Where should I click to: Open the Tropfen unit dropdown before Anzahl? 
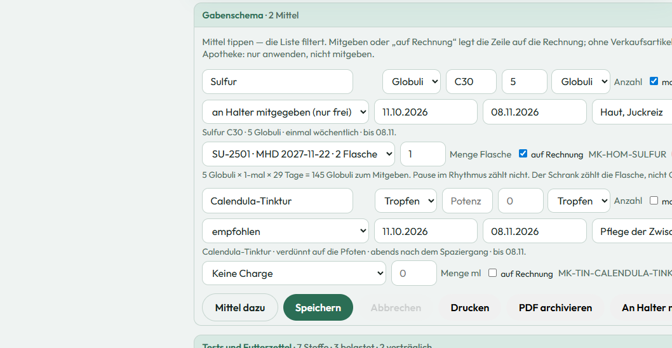[579, 201]
